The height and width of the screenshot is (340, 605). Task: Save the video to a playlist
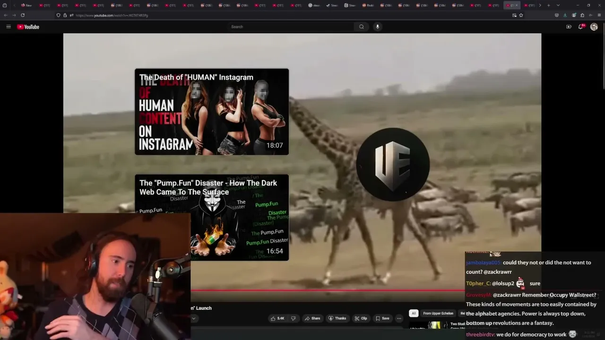point(382,318)
